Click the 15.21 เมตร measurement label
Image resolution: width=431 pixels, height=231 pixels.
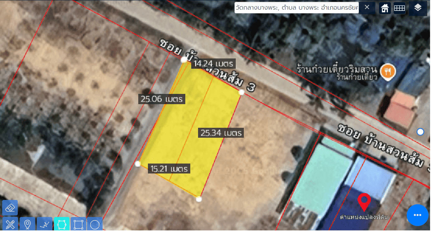(169, 169)
